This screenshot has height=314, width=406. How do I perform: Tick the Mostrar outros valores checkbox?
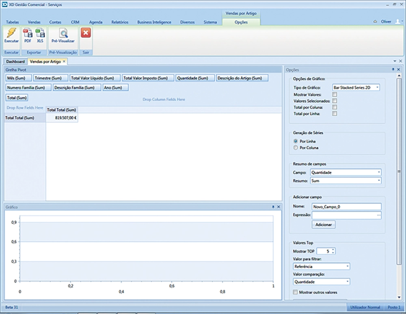295,292
